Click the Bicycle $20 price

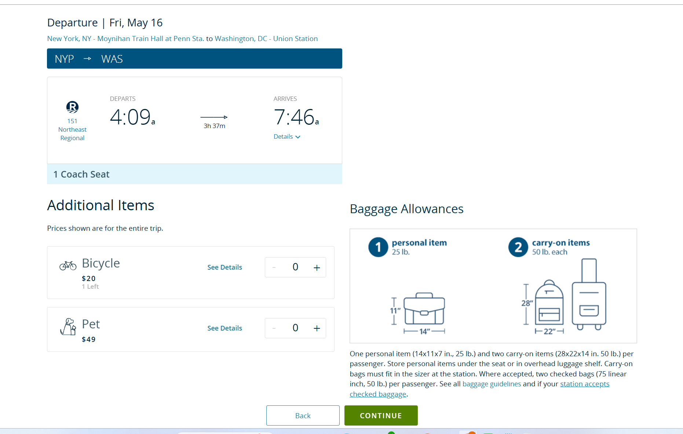click(89, 278)
